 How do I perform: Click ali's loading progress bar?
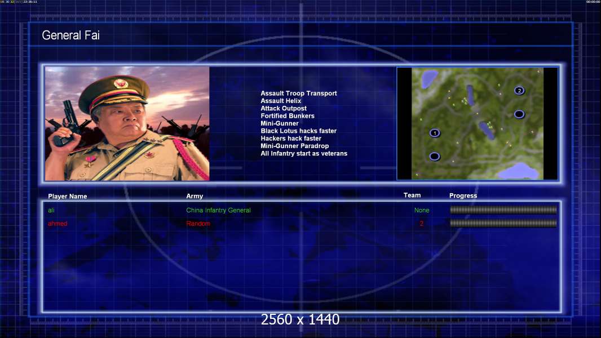(503, 210)
